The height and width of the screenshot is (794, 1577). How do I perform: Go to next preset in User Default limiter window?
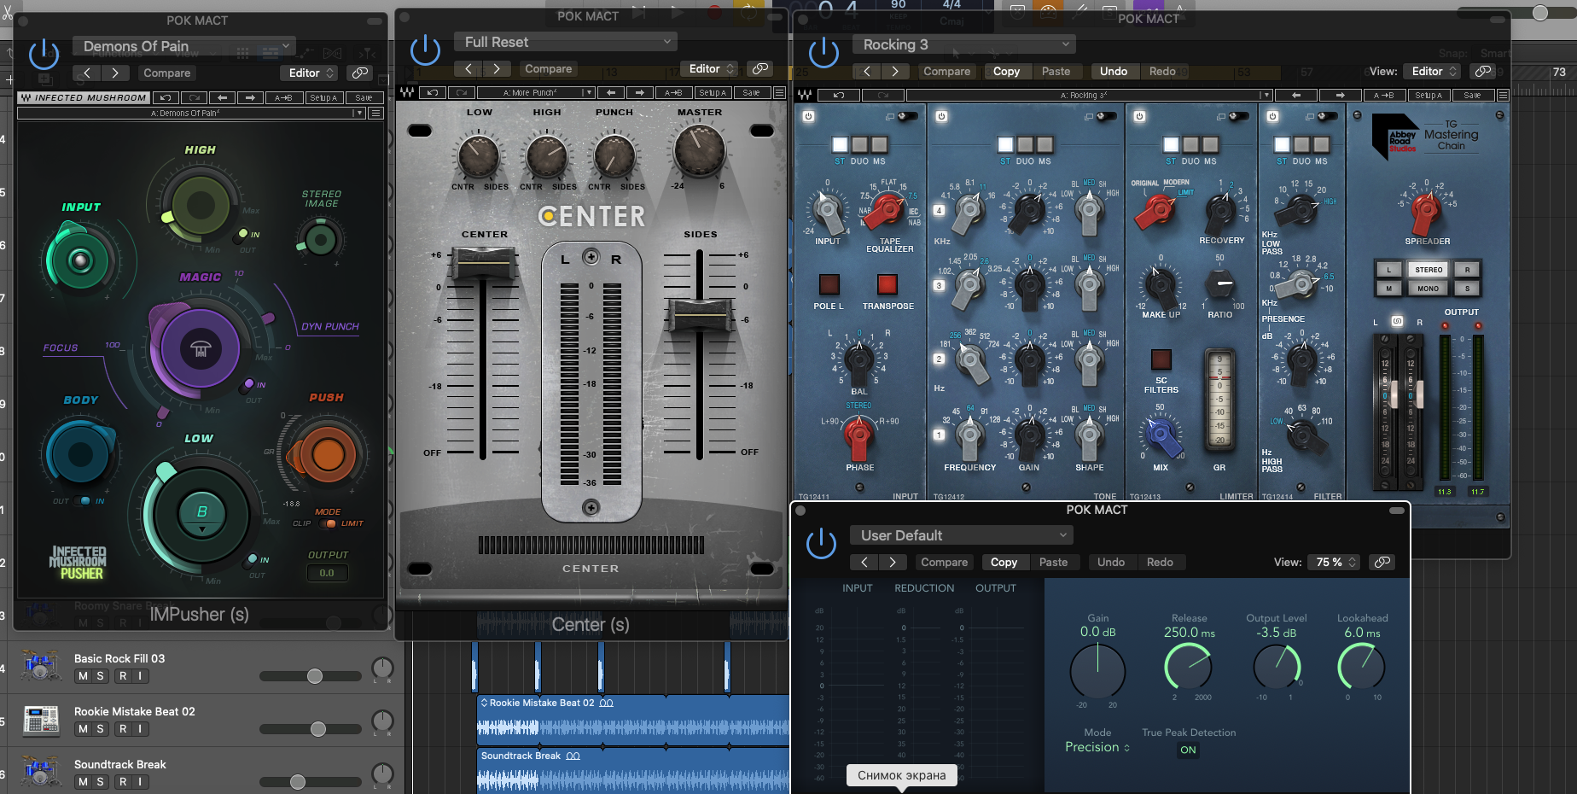tap(892, 563)
